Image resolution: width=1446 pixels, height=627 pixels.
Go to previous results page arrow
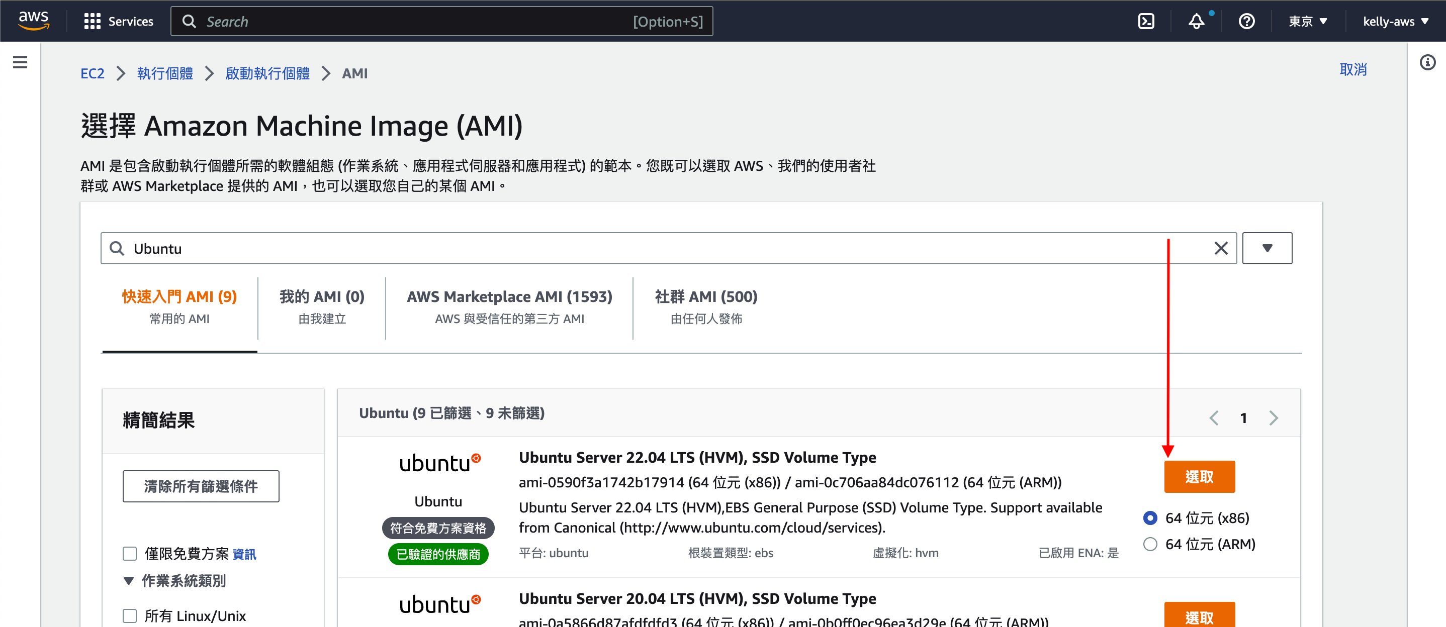pos(1214,418)
